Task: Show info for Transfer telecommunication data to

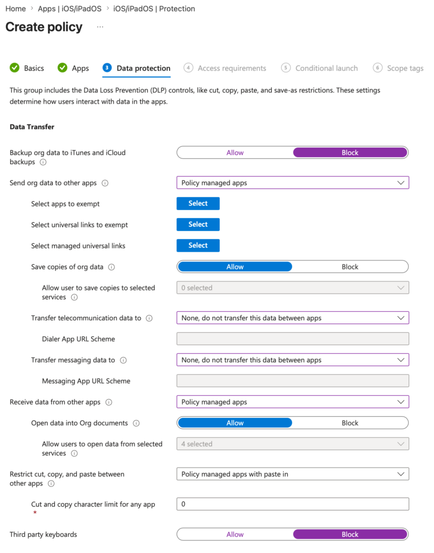Action: 149,318
